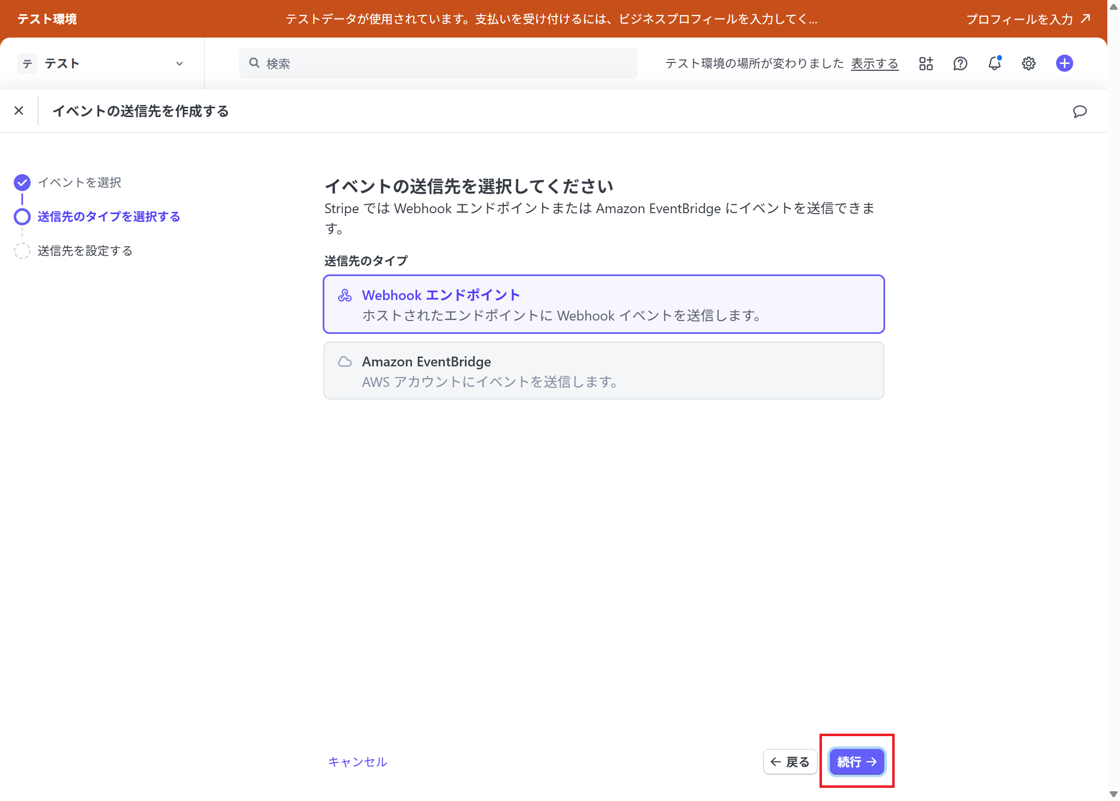This screenshot has height=801, width=1120.
Task: Click the Amazon EventBridge cloud icon
Action: (345, 362)
